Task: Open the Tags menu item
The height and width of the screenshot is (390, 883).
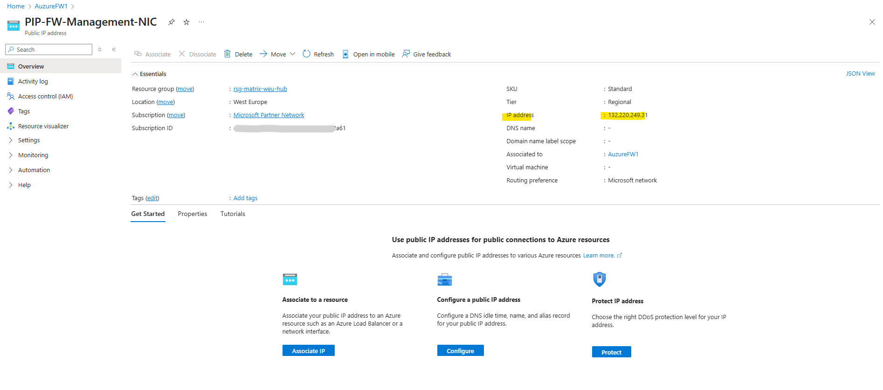Action: click(x=24, y=111)
